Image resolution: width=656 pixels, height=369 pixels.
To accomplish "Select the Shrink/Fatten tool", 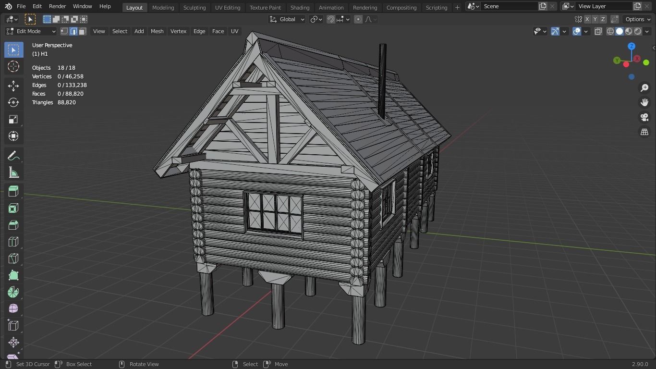I will tap(13, 343).
